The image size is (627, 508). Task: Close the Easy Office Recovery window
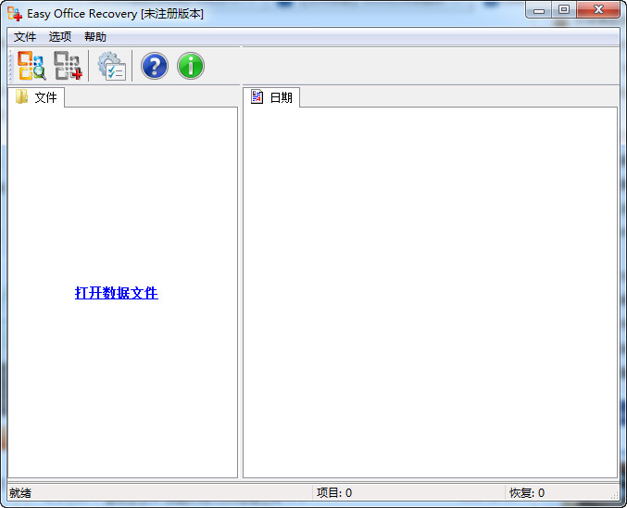[598, 10]
